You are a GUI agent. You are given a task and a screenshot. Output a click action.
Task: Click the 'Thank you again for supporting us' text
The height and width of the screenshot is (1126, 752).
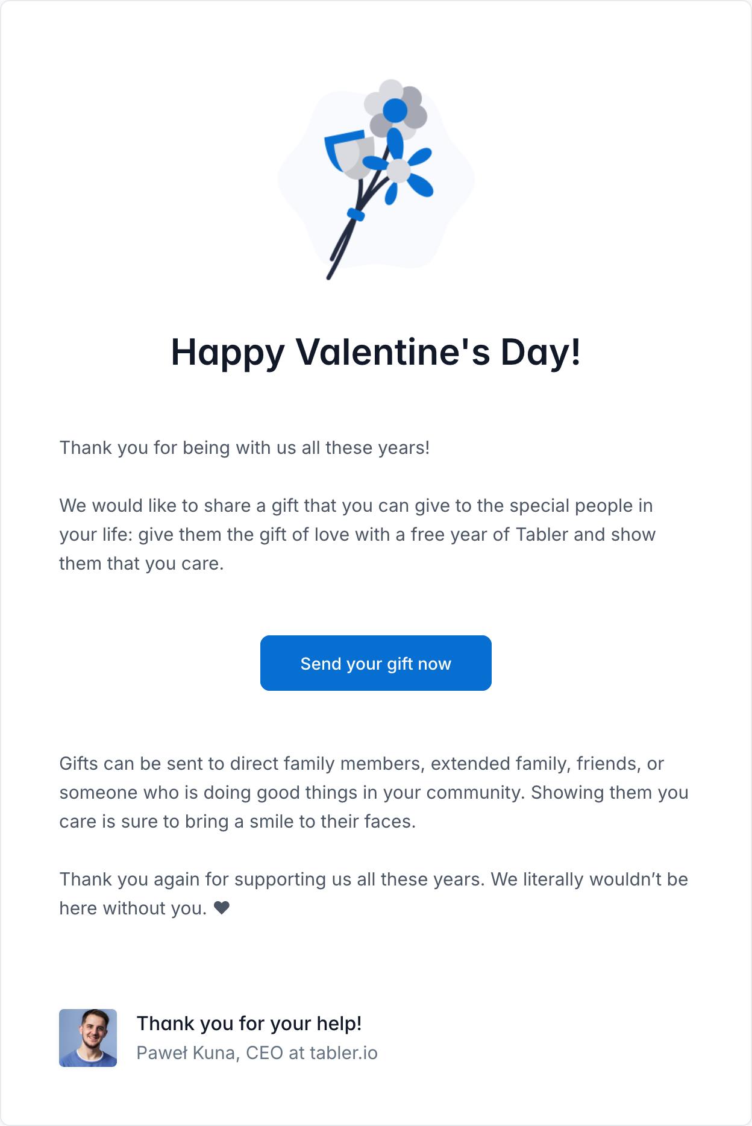click(x=271, y=879)
